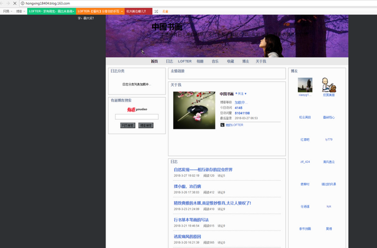Stop loading with the X button
The image size is (377, 248).
(x=15, y=4)
